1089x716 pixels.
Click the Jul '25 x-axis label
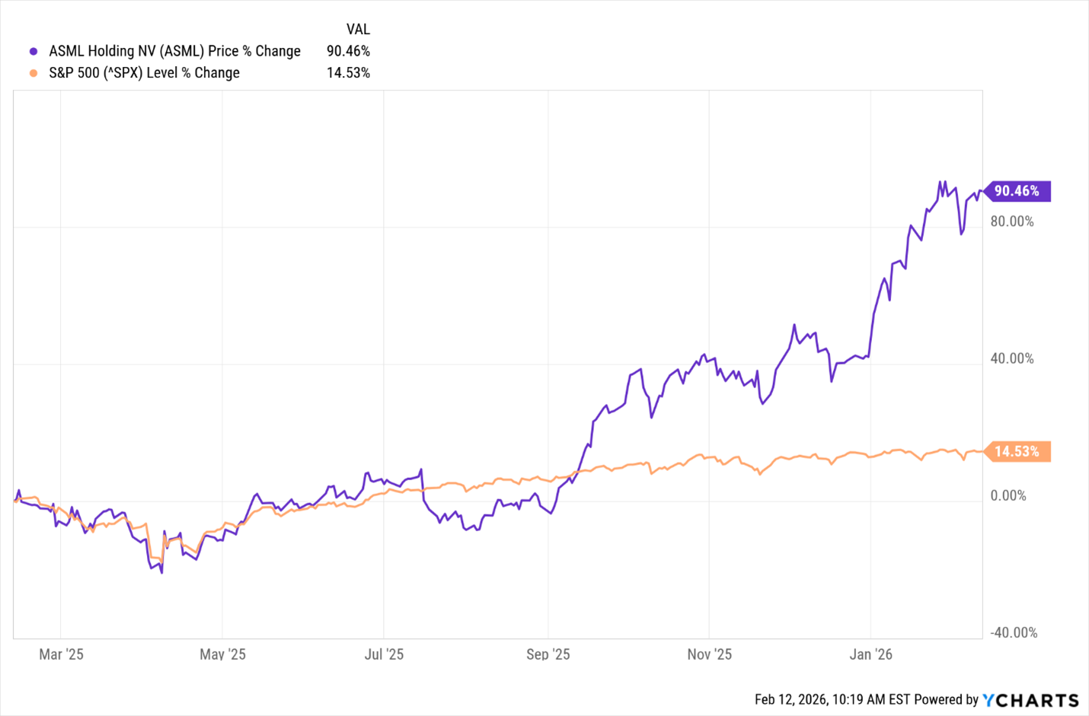tap(384, 654)
